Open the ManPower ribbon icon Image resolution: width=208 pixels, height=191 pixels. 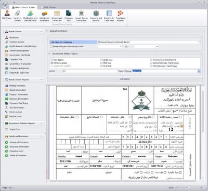(x=7, y=16)
